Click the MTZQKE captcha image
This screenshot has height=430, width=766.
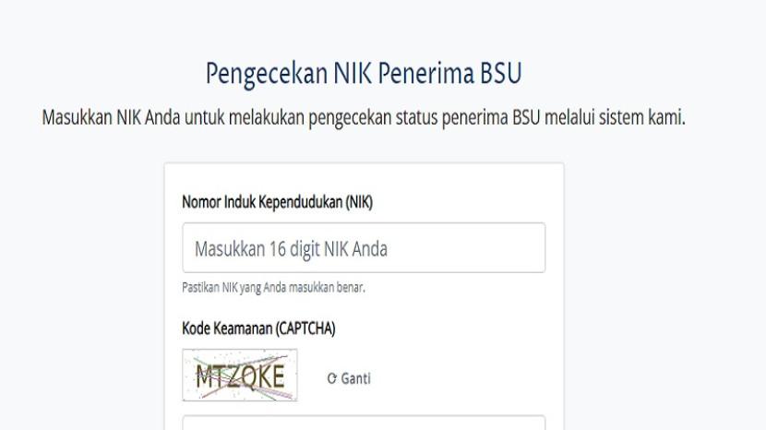(240, 375)
